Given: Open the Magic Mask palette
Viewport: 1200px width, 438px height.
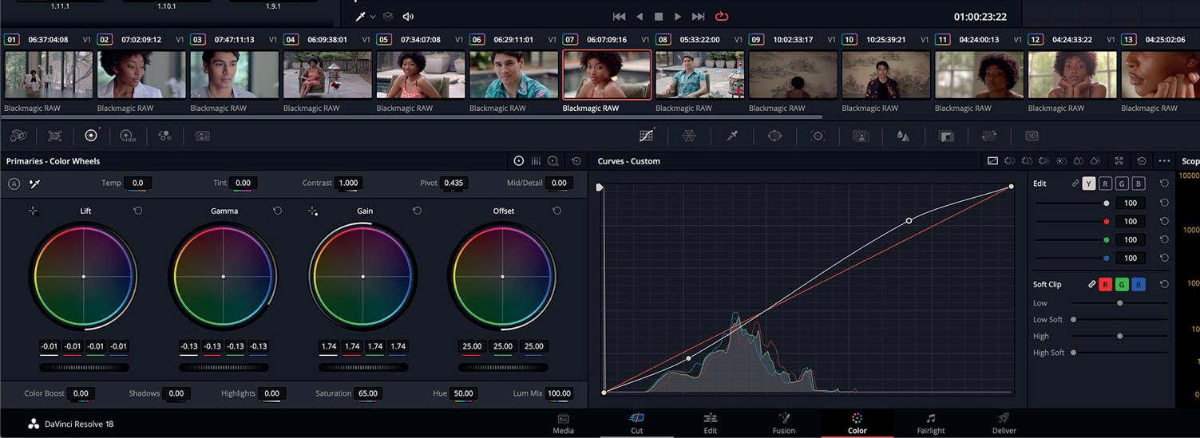Looking at the screenshot, I should 861,136.
